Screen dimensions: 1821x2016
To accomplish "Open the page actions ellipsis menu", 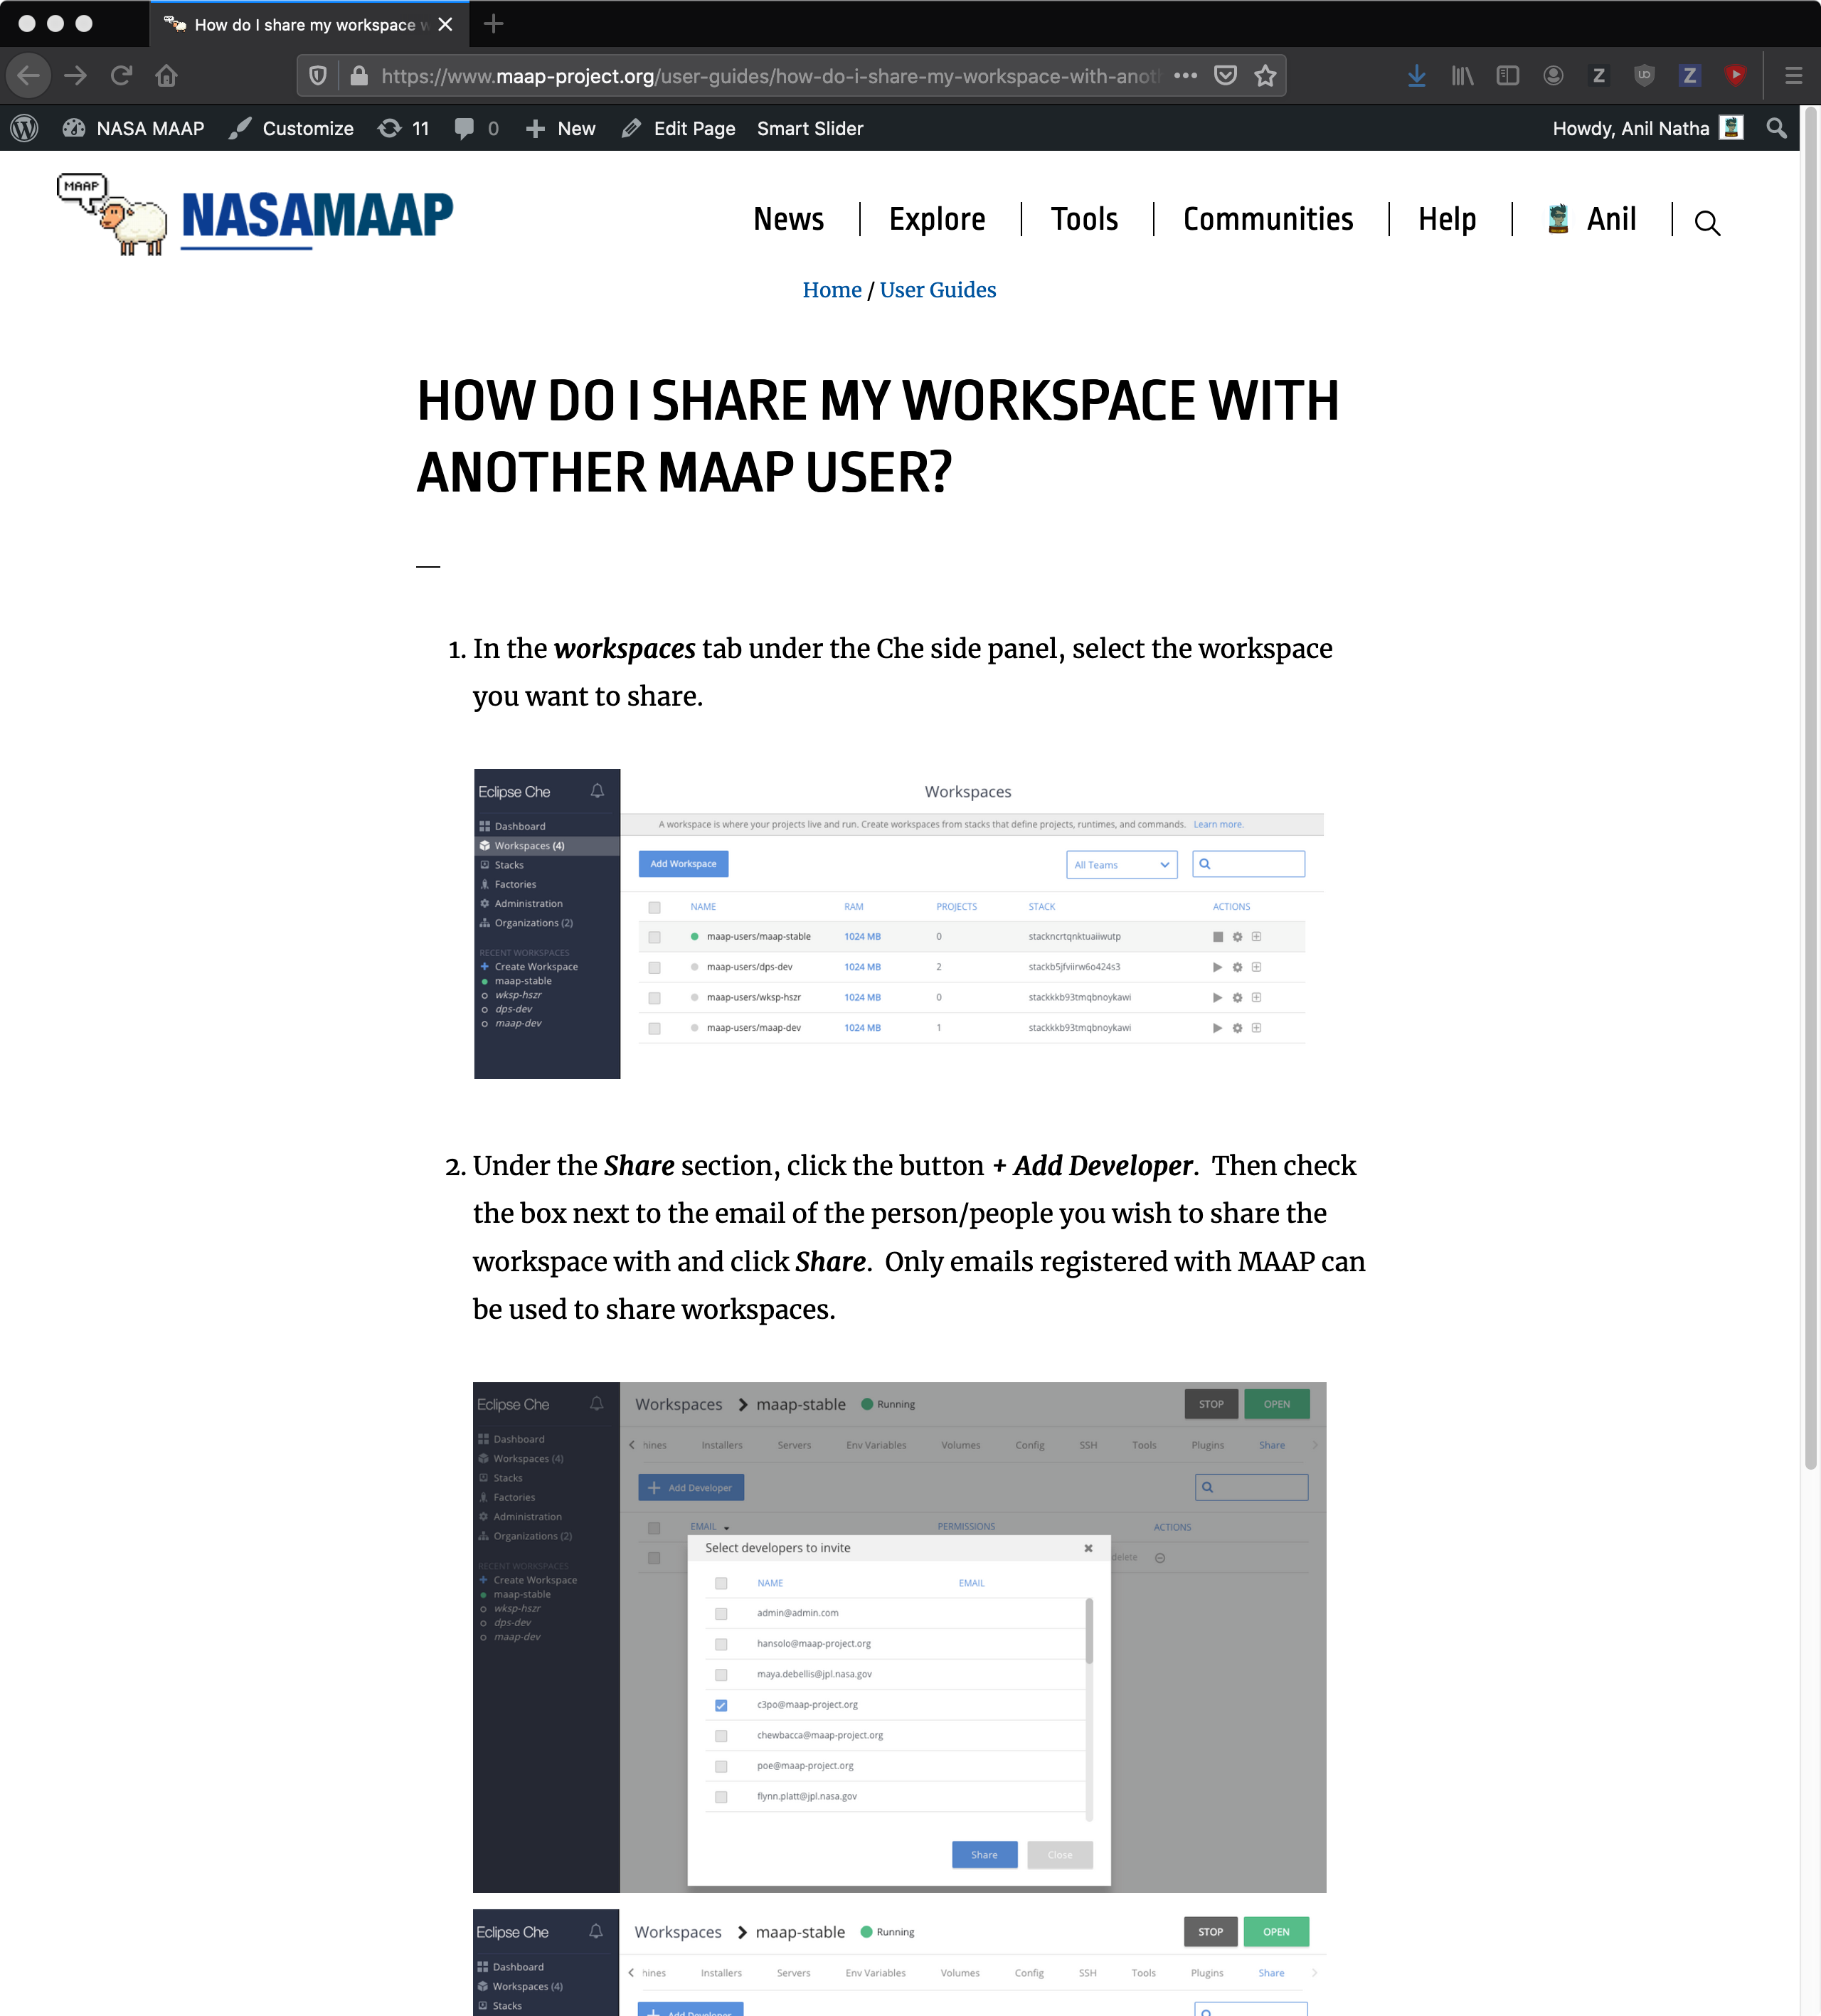I will tap(1186, 75).
